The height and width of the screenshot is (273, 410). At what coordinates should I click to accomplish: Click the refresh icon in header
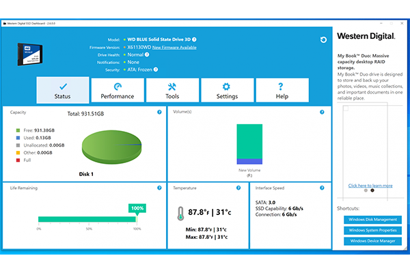[323, 40]
